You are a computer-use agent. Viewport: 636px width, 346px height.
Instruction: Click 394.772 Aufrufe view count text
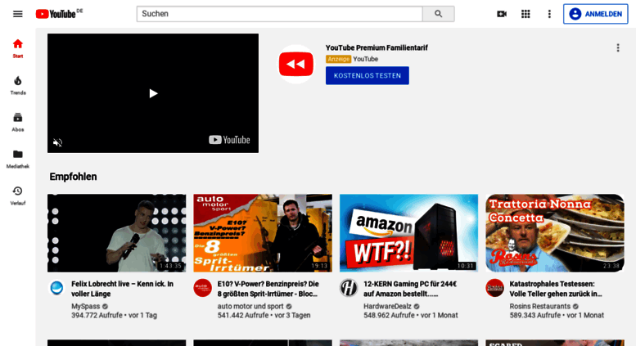97,315
